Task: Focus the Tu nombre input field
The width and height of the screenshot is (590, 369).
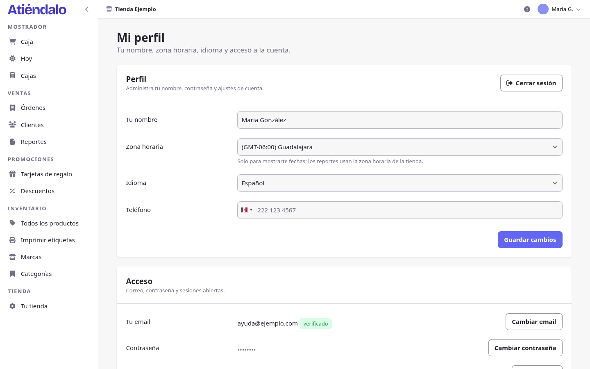Action: 399,120
